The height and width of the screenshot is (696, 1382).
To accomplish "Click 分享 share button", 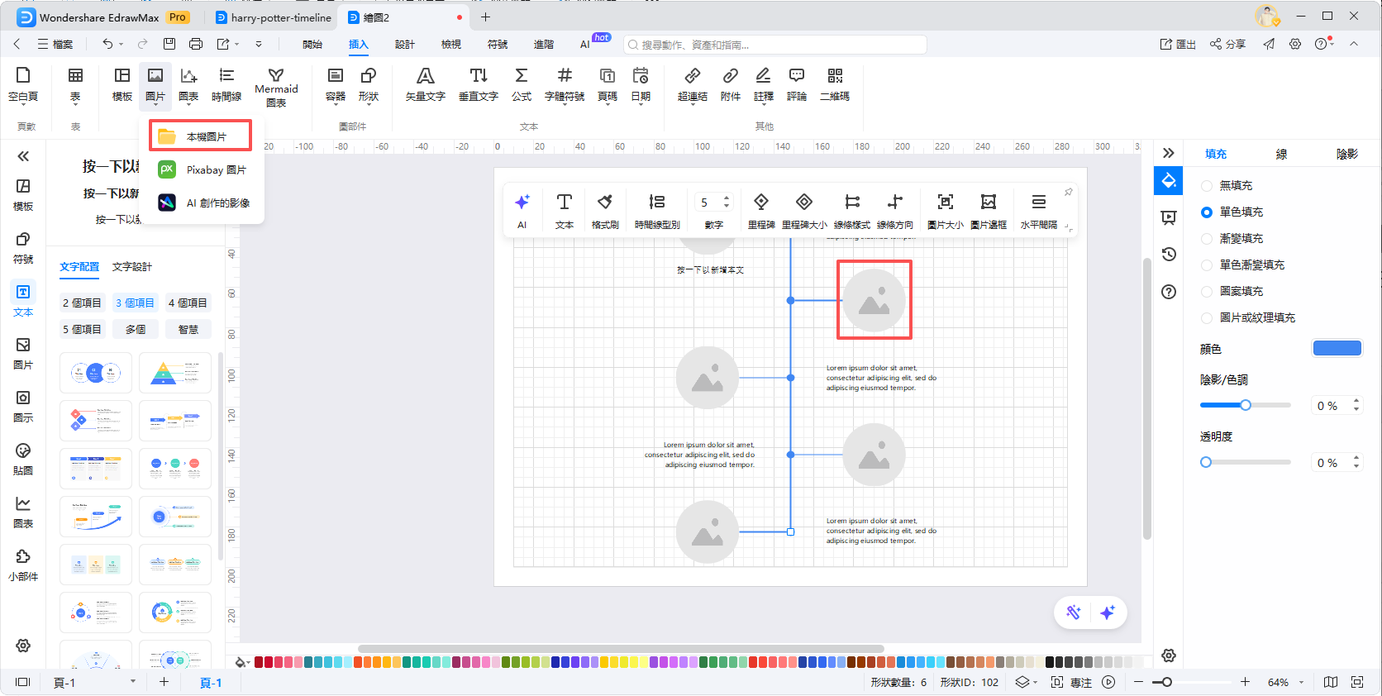I will pos(1227,45).
